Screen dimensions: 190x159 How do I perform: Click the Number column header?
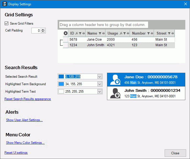pyautogui.click(x=142, y=33)
